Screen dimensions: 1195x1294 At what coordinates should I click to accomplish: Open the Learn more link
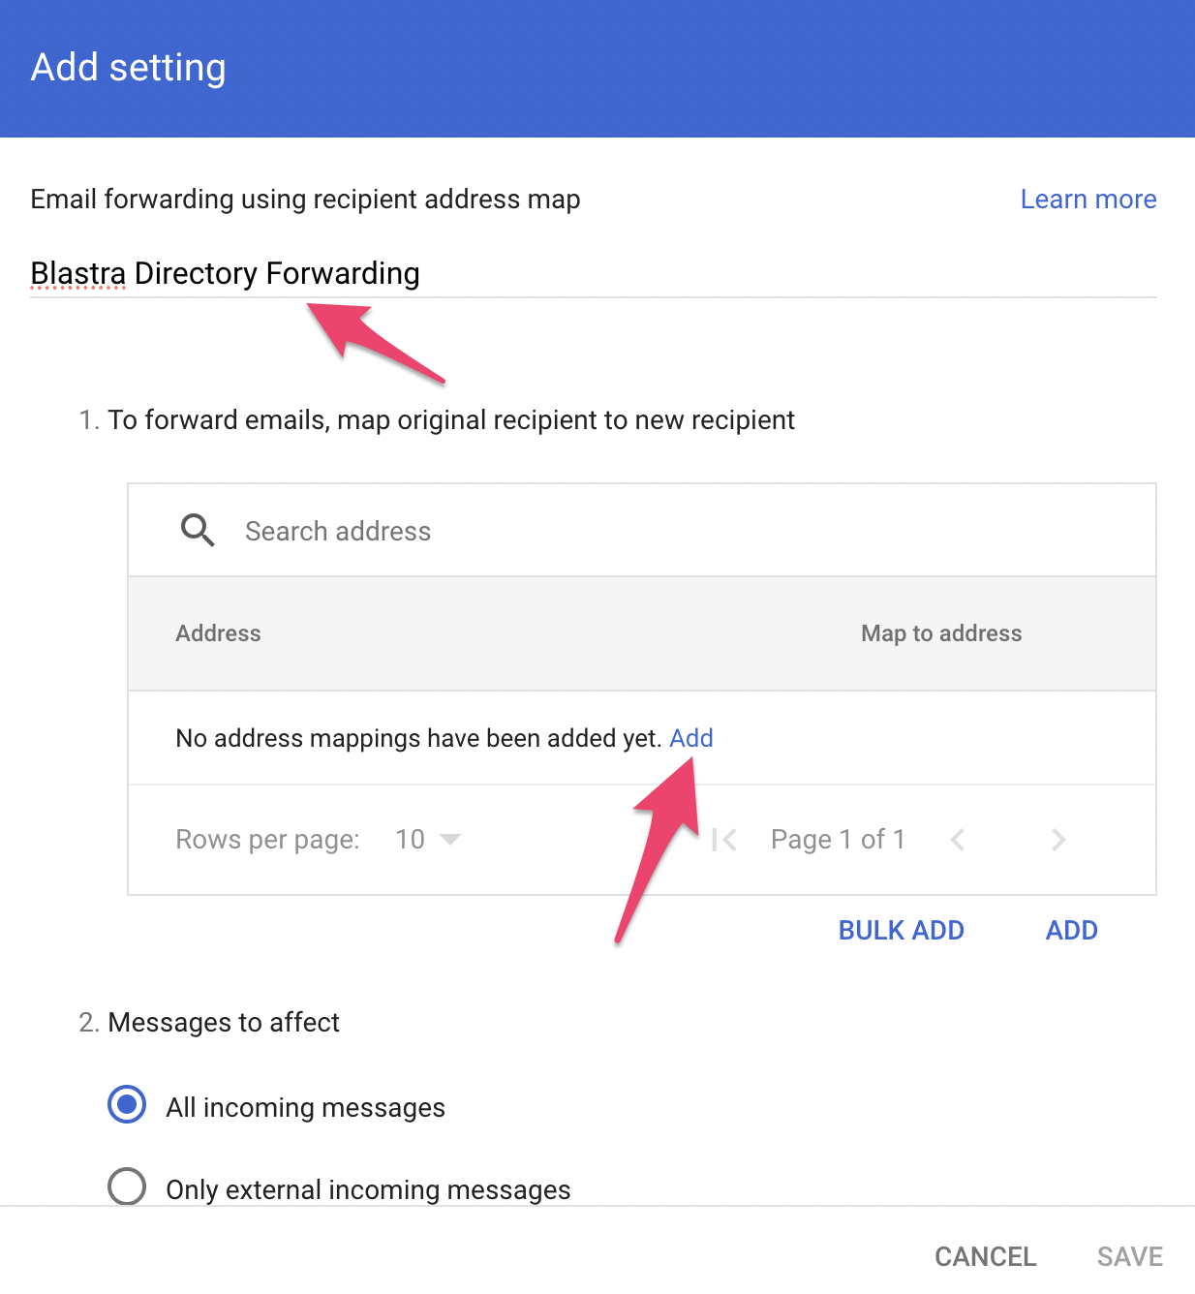tap(1088, 200)
